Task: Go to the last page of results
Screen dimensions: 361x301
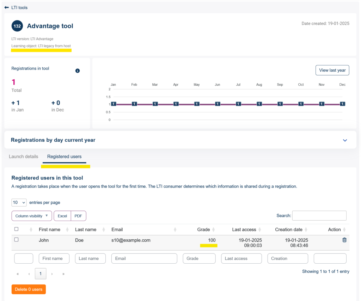Action: pos(63,274)
